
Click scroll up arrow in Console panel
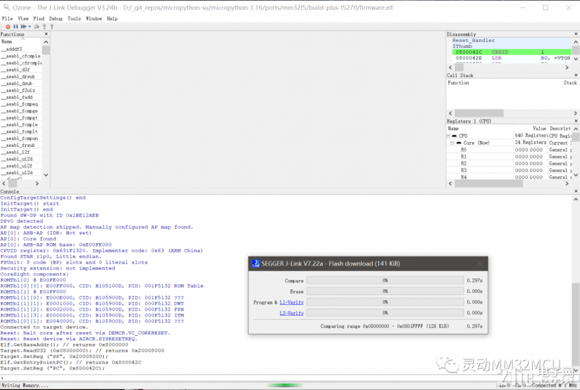(x=576, y=199)
